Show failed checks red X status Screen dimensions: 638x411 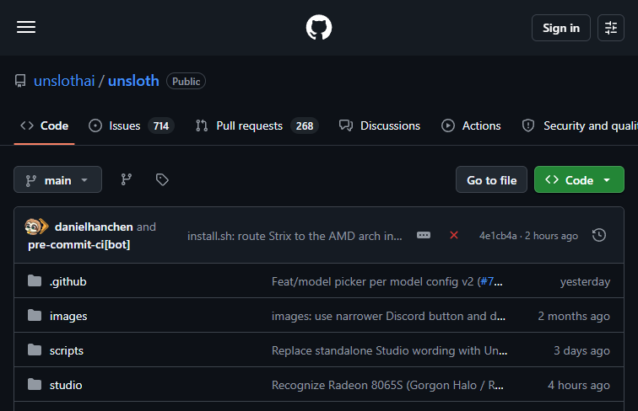point(454,235)
